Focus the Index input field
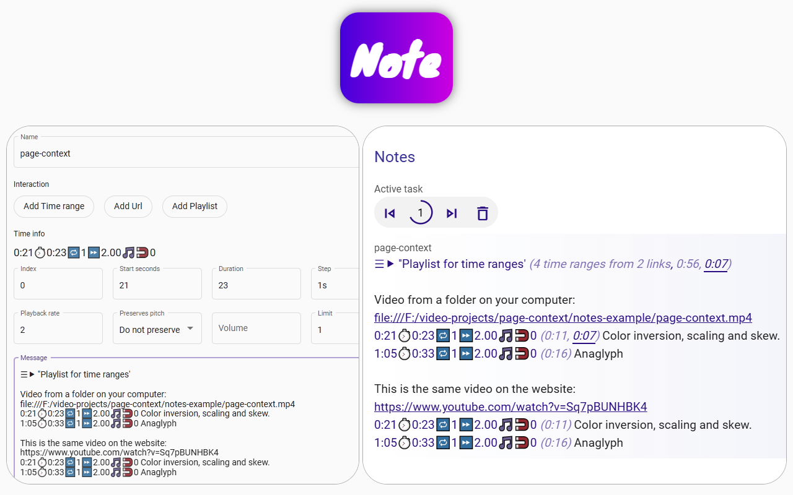Viewport: 793px width, 495px height. 58,285
